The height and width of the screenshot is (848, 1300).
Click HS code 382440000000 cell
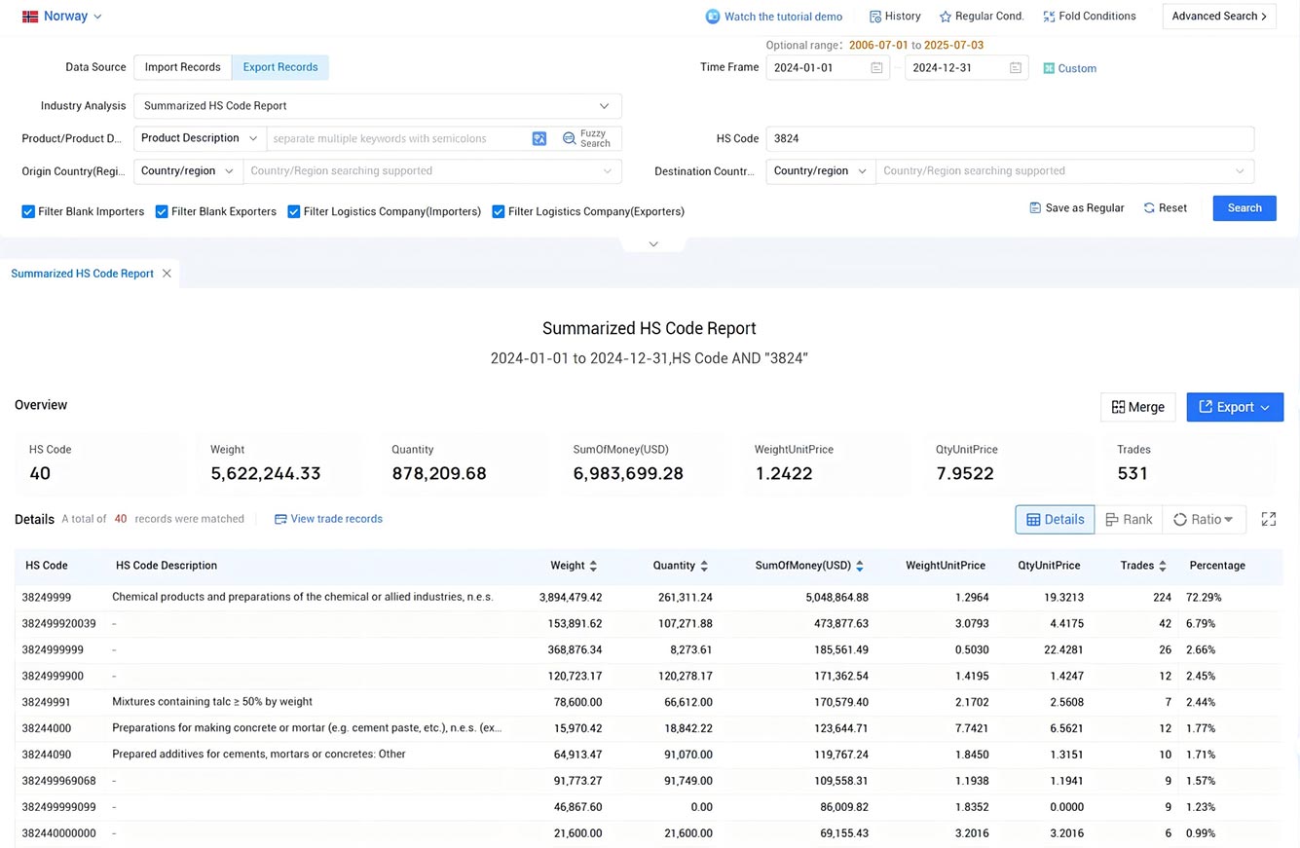[58, 833]
